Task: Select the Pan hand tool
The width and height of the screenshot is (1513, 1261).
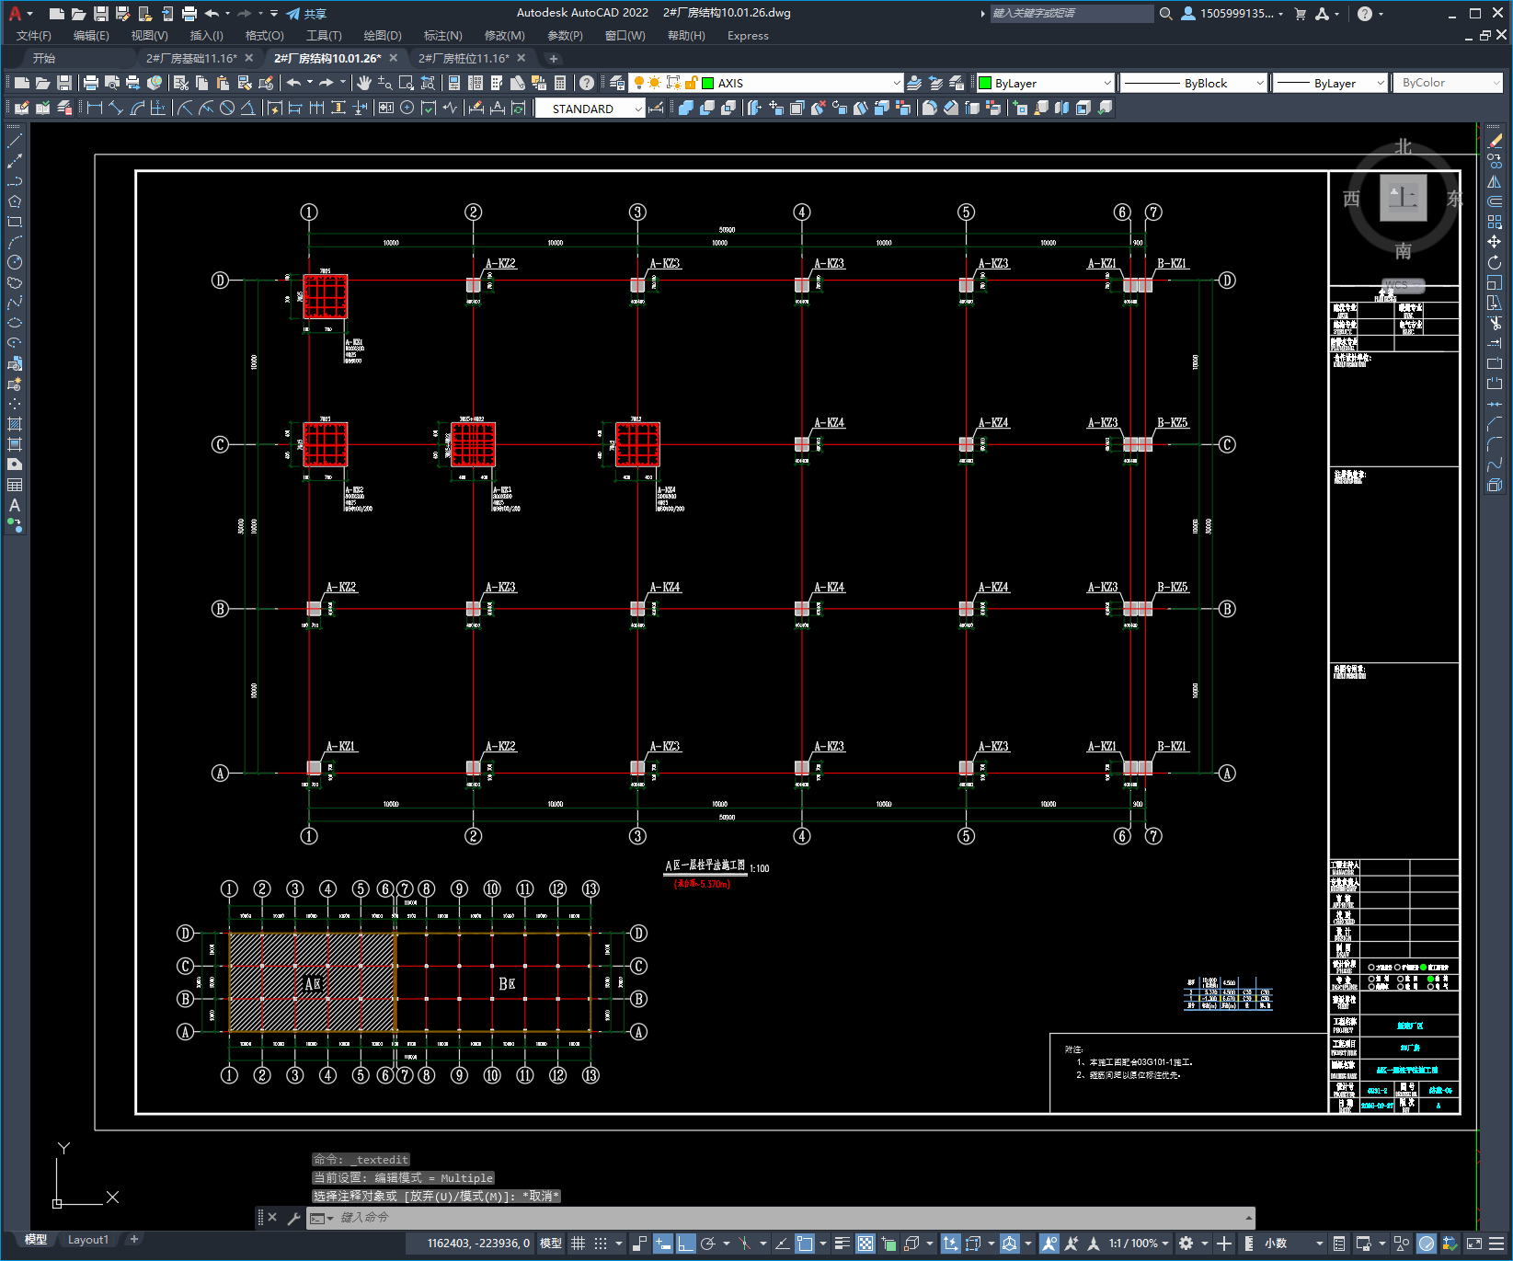Action: [x=364, y=83]
